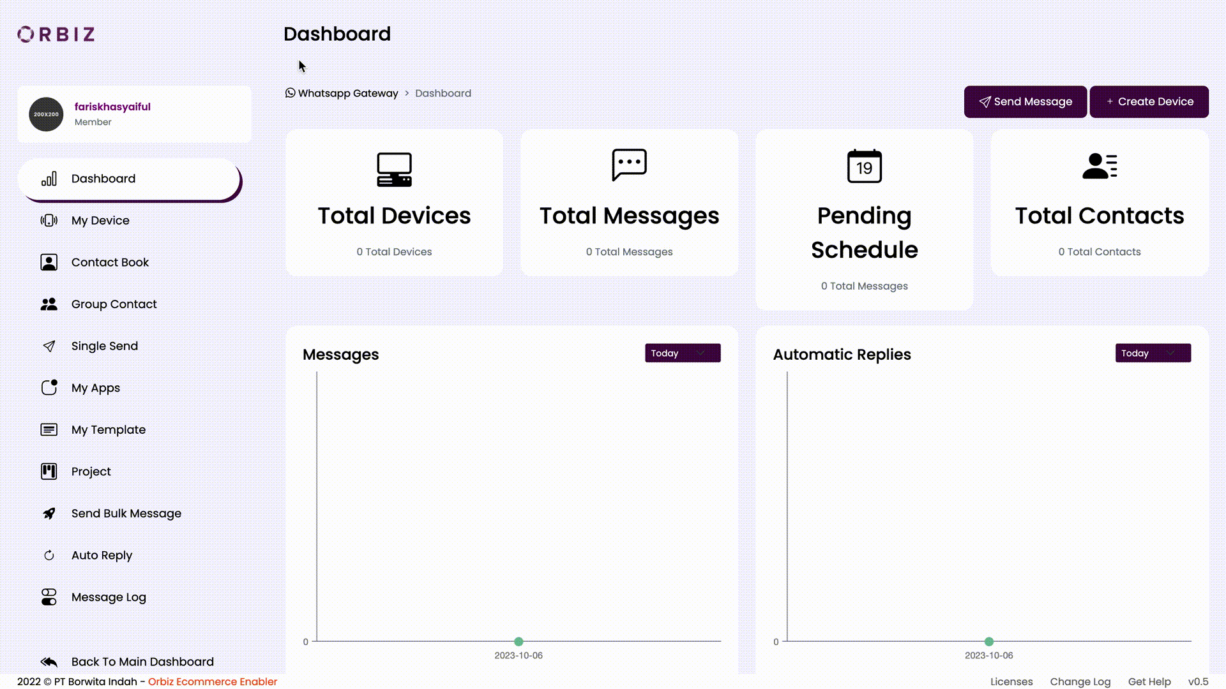Image resolution: width=1226 pixels, height=689 pixels.
Task: Click the Send Bulk Message rocket icon
Action: (x=49, y=513)
